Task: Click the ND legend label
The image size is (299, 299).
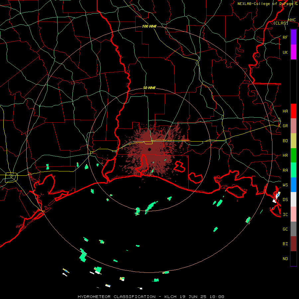Action: coord(285,259)
